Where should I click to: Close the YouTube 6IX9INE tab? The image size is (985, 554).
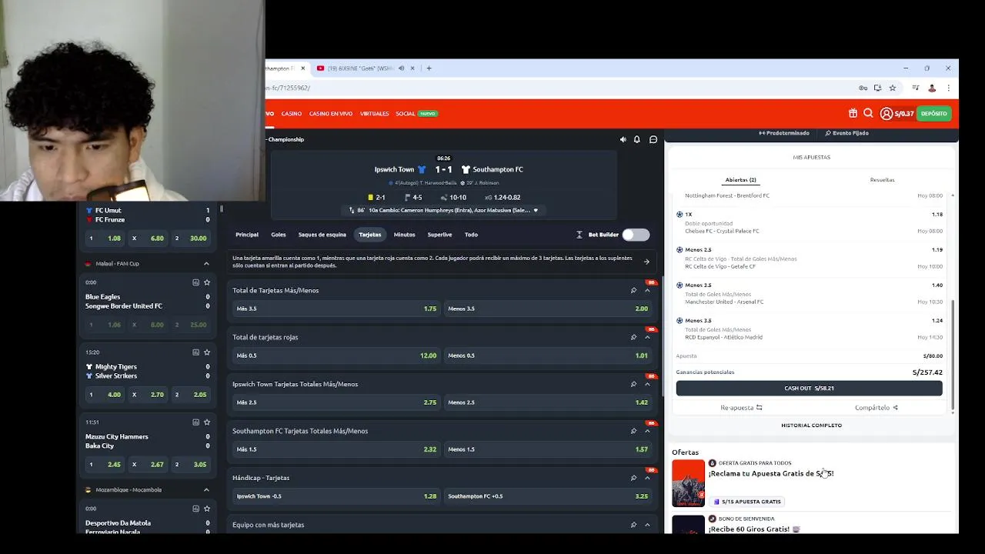point(412,68)
